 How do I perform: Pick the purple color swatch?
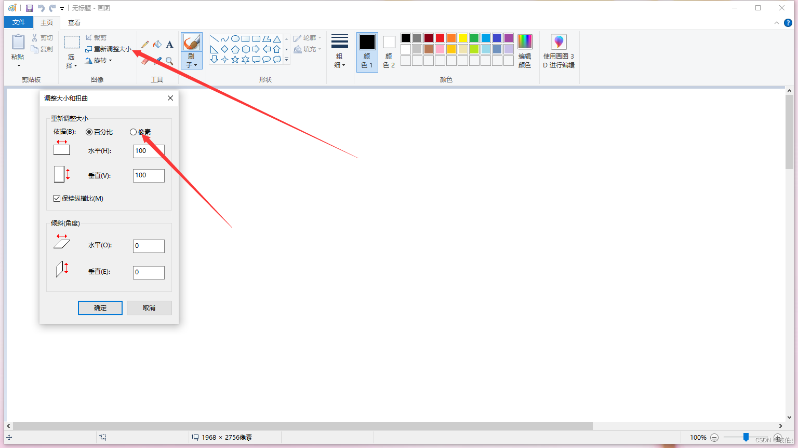pyautogui.click(x=509, y=38)
